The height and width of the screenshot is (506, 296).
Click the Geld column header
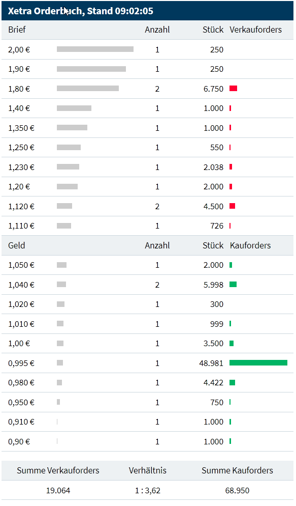pos(16,245)
